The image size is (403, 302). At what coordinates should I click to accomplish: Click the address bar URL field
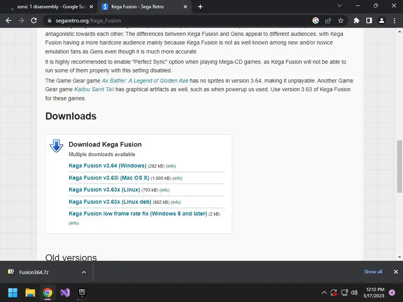177,20
